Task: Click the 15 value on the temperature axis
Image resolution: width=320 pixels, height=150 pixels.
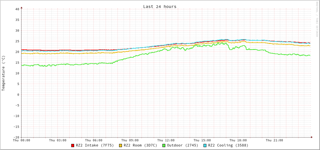Action: 17,63
